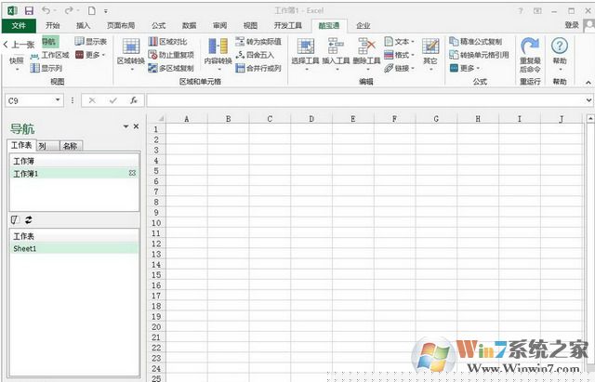Switch to the 企业 Enterprise tab
595x382 pixels.
[x=363, y=25]
